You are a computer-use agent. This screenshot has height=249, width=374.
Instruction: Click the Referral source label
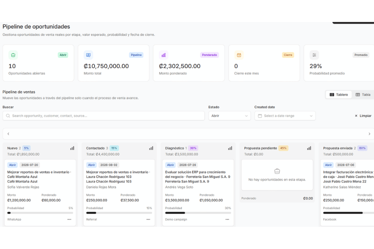(91, 220)
